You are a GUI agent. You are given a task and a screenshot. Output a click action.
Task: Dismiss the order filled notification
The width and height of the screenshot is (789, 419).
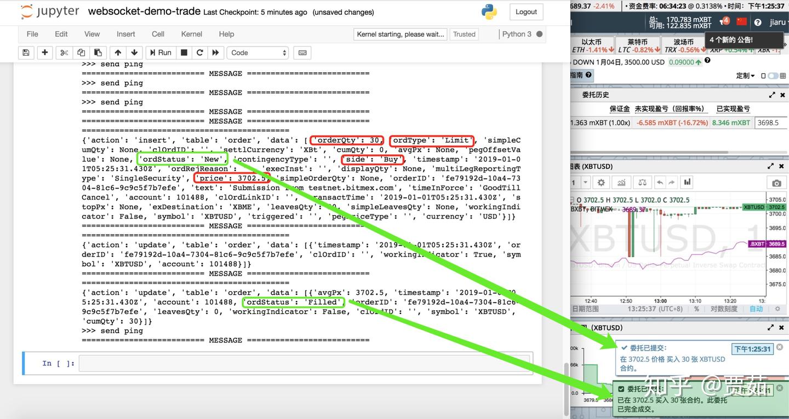pyautogui.click(x=781, y=389)
